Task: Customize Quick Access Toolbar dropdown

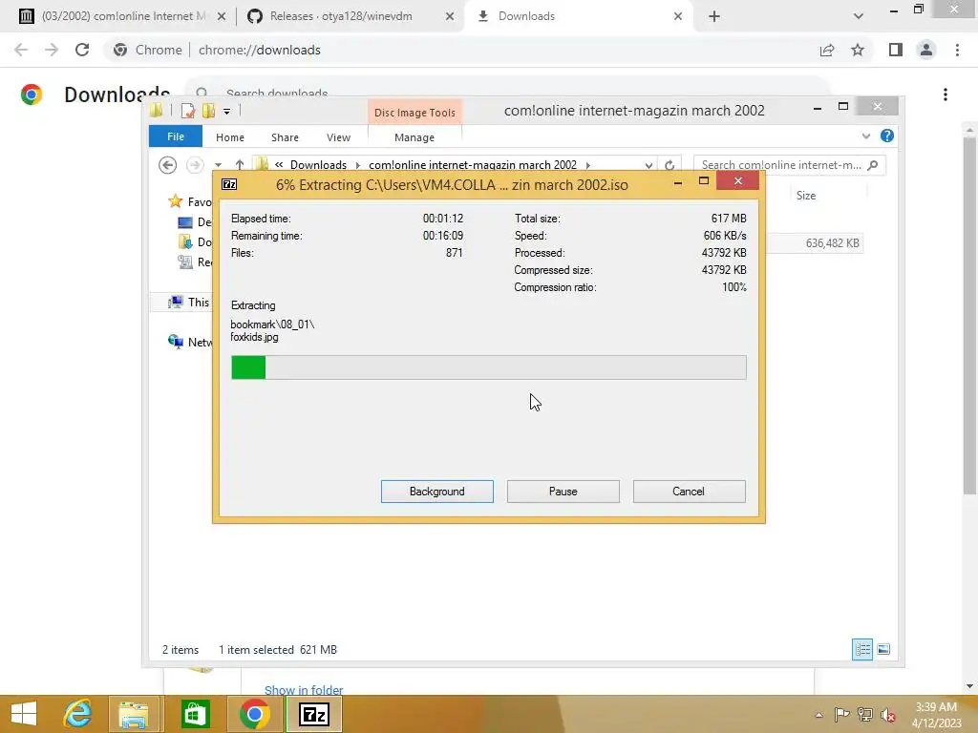Action: point(227,112)
